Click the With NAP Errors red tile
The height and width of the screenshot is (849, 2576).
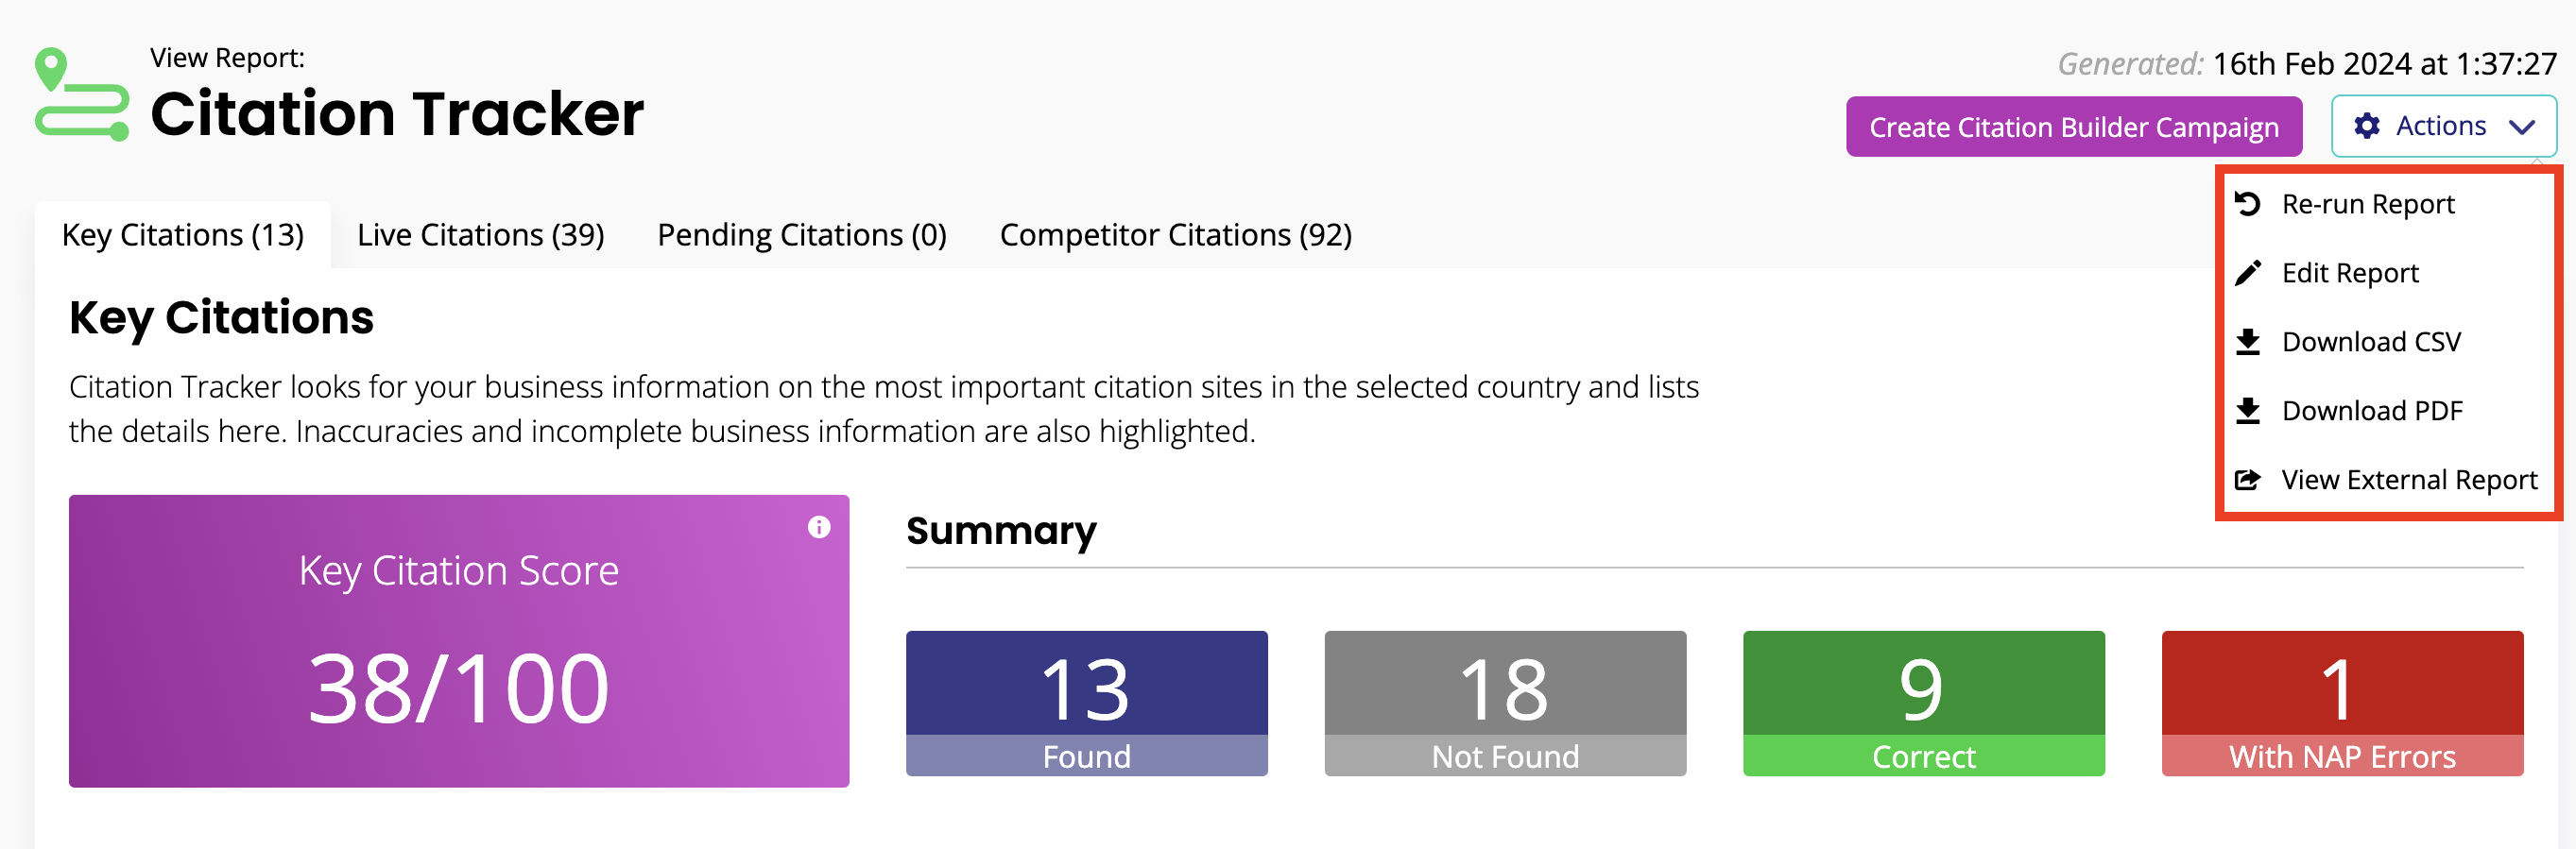(x=2341, y=704)
